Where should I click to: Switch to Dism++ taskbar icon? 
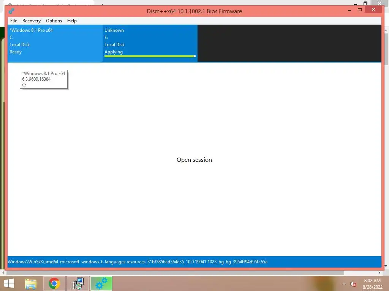[101, 283]
